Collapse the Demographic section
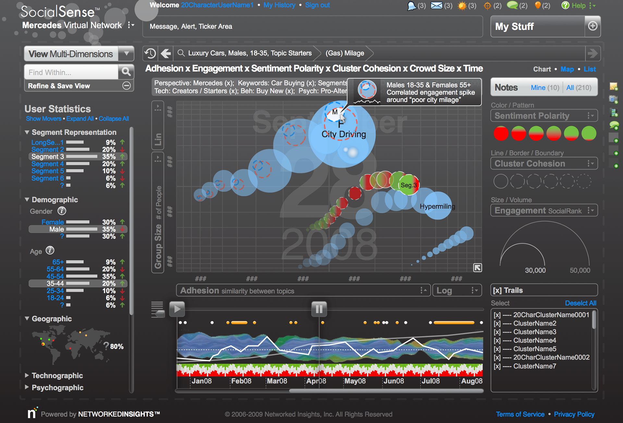 pos(27,199)
